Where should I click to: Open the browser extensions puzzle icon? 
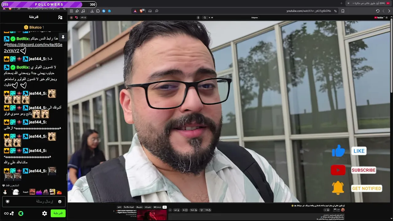[x=98, y=11]
